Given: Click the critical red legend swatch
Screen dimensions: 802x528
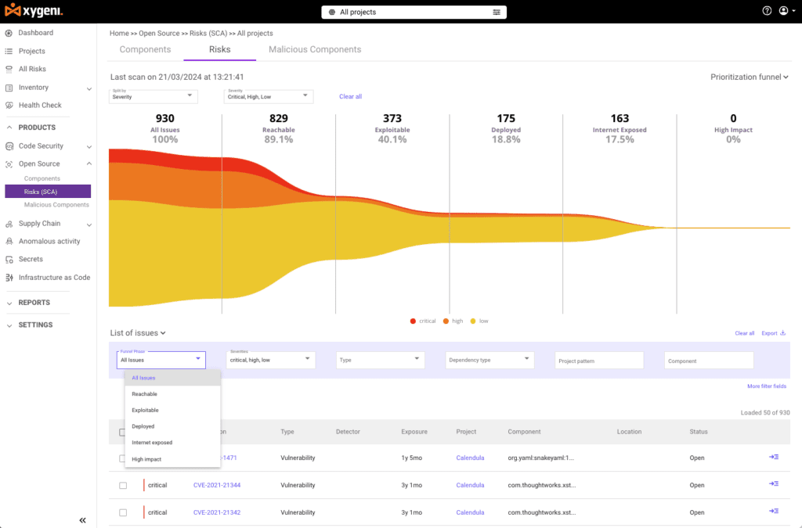Looking at the screenshot, I should coord(413,321).
